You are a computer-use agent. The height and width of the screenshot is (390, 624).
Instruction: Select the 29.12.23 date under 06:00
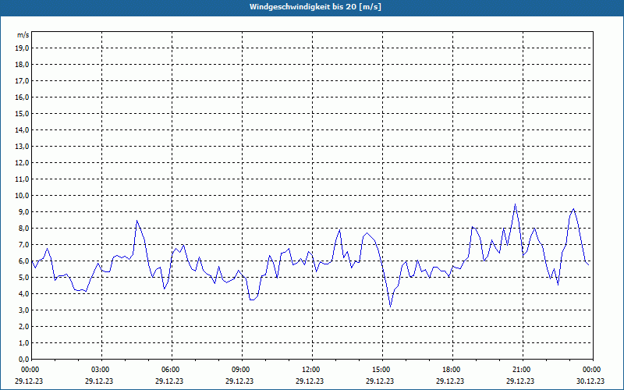coord(169,381)
